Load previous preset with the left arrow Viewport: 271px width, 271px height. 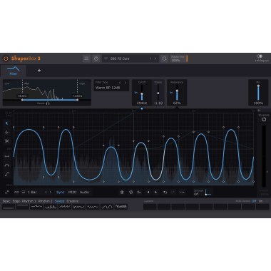tap(150, 58)
